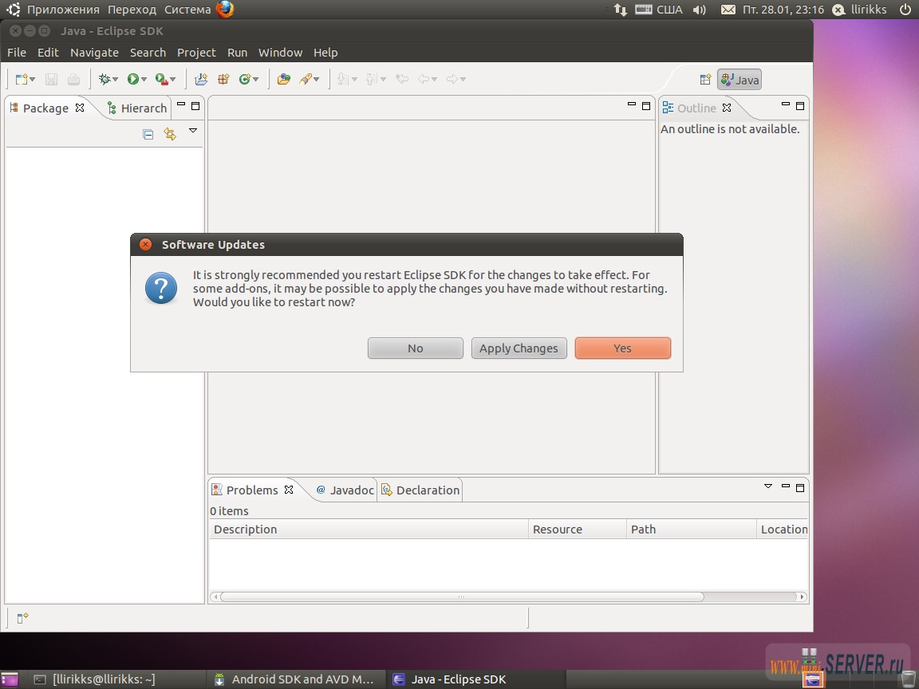Click the Path column header
The image size is (919, 689).
pyautogui.click(x=691, y=530)
